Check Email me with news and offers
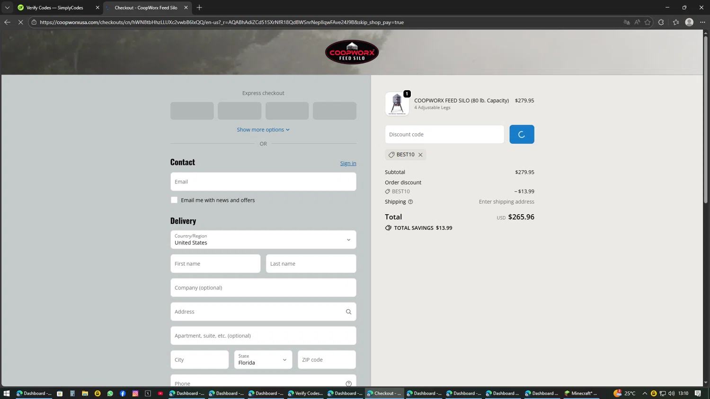This screenshot has height=399, width=710. (x=174, y=200)
